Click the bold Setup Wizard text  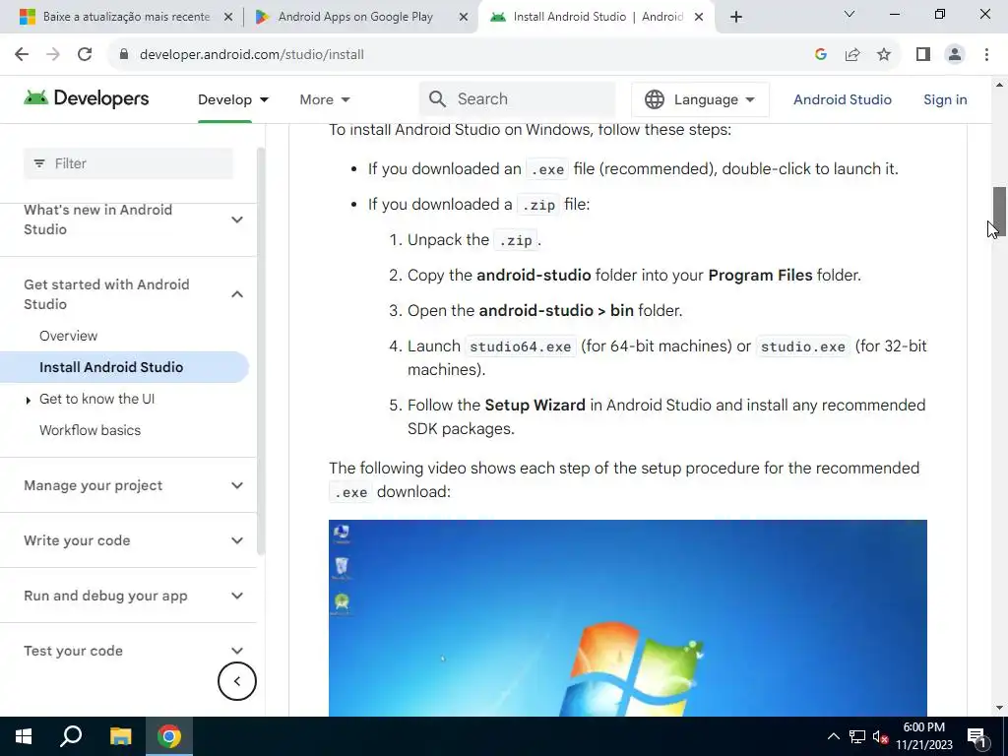(x=535, y=405)
